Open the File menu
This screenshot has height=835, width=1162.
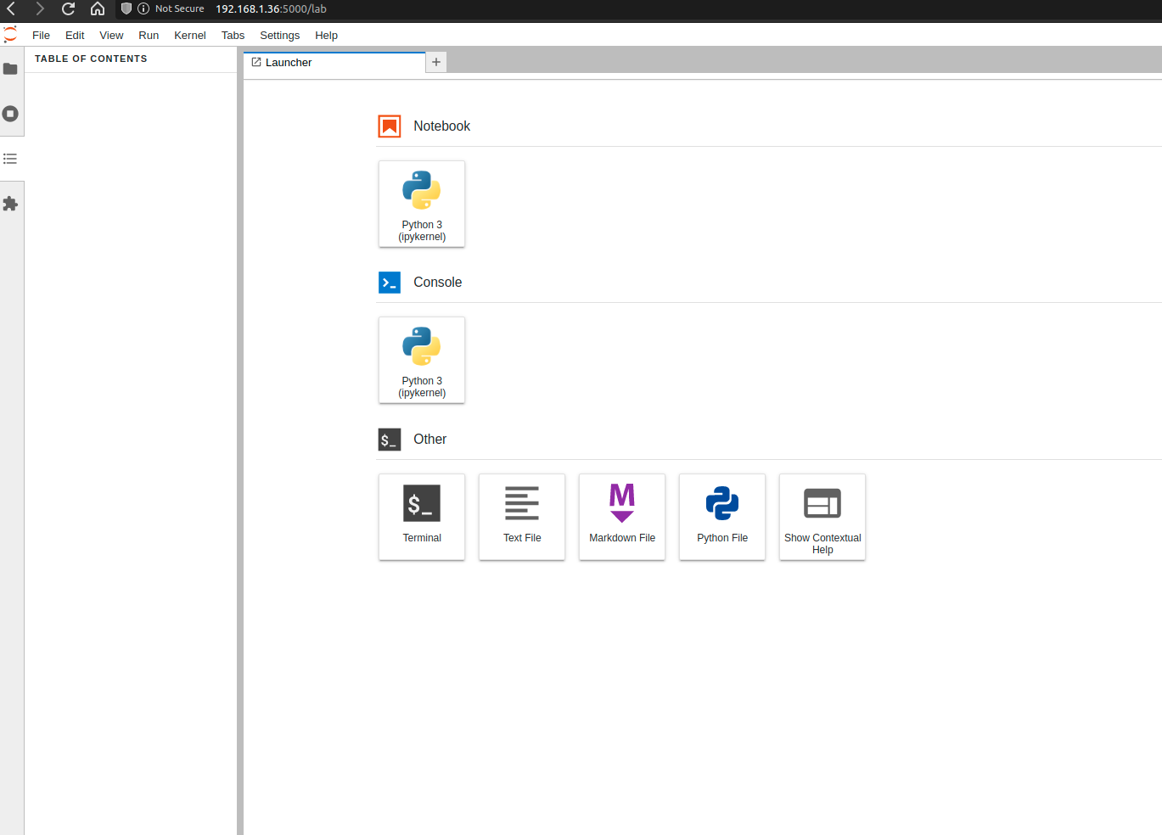[41, 36]
